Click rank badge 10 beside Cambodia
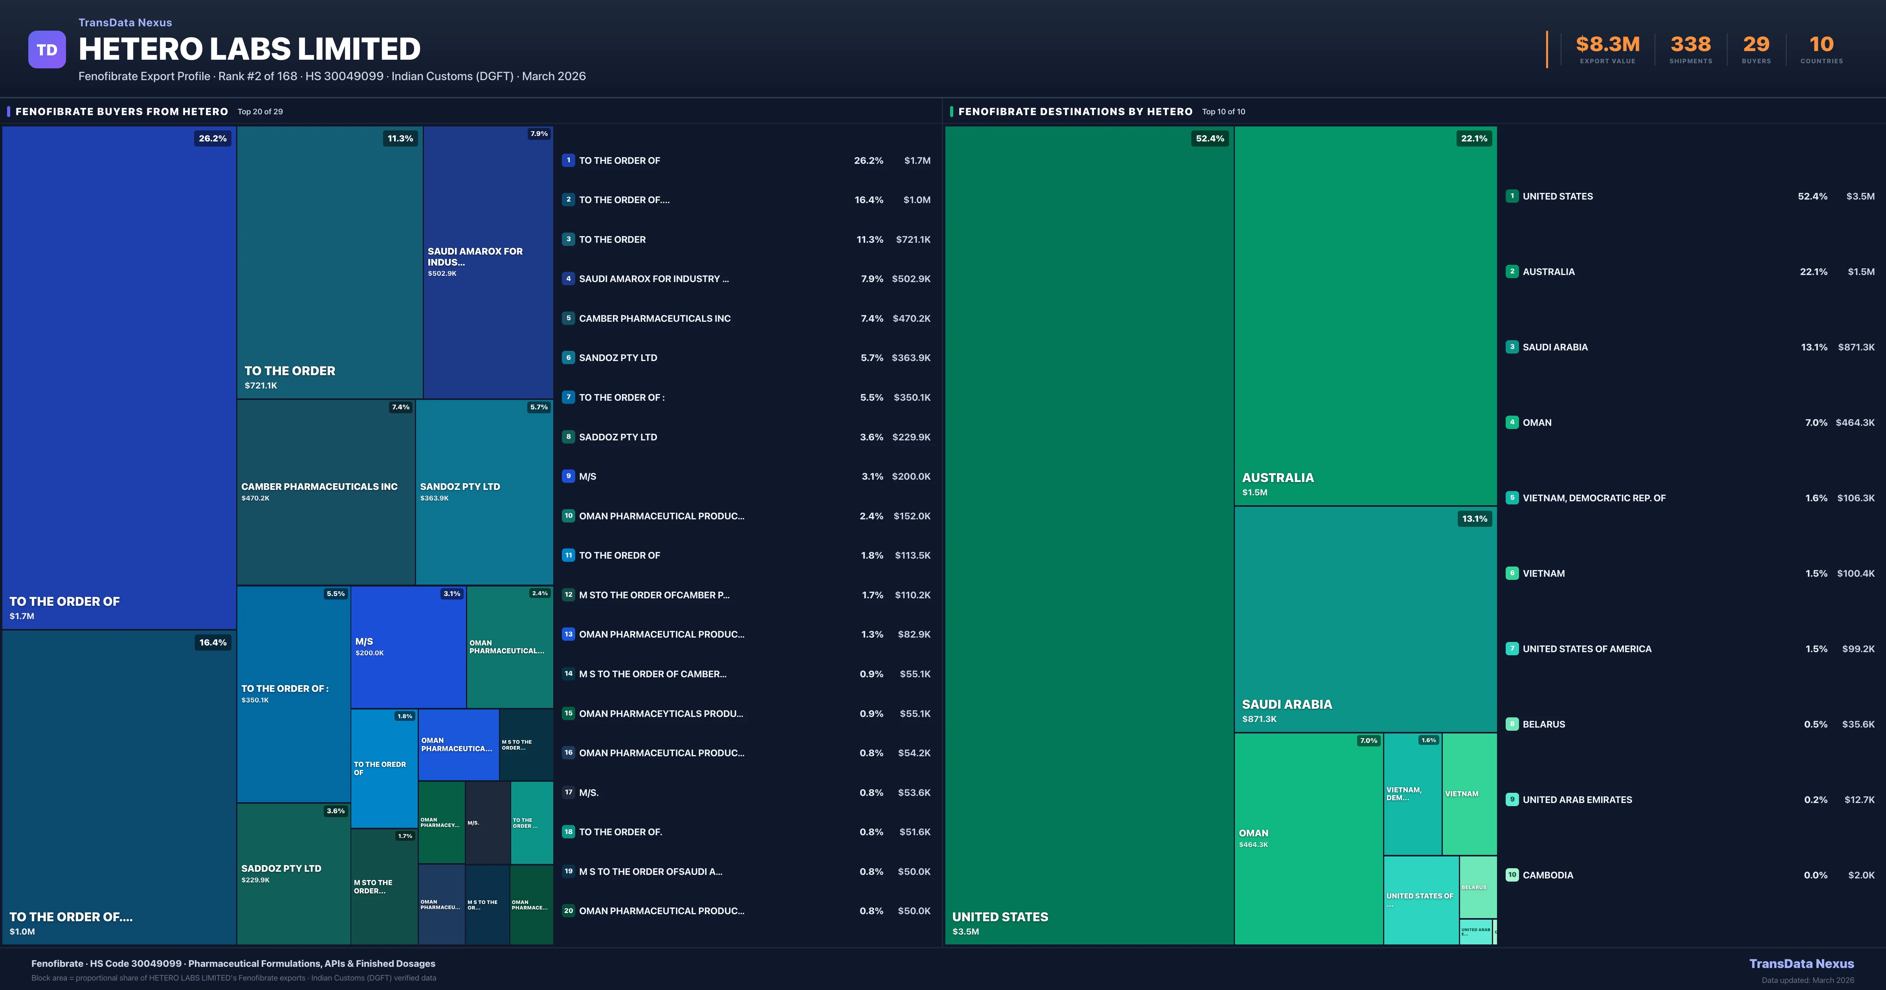This screenshot has width=1886, height=990. pyautogui.click(x=1512, y=875)
